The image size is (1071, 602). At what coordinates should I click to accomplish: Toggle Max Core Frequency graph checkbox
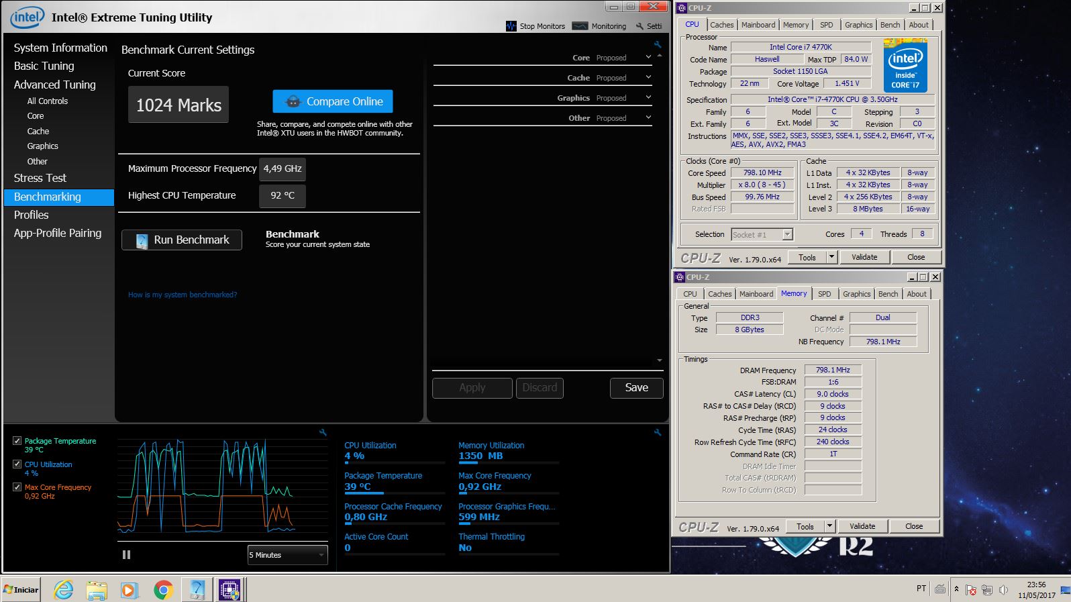click(x=17, y=487)
